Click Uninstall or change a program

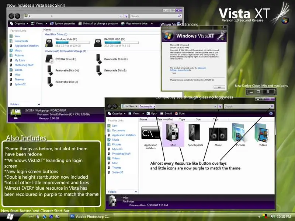(98, 24)
